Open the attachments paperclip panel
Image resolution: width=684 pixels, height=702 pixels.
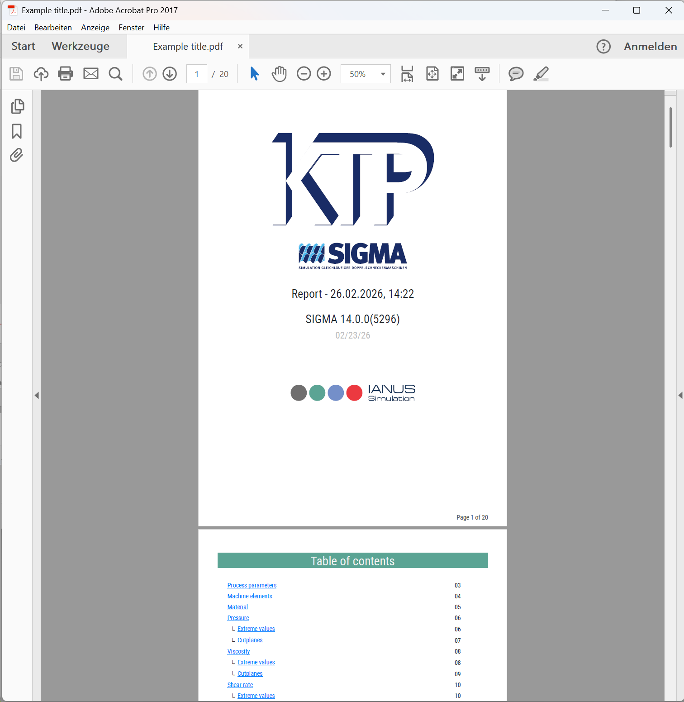[x=16, y=155]
